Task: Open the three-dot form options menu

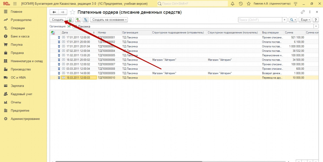Action: [x=310, y=12]
